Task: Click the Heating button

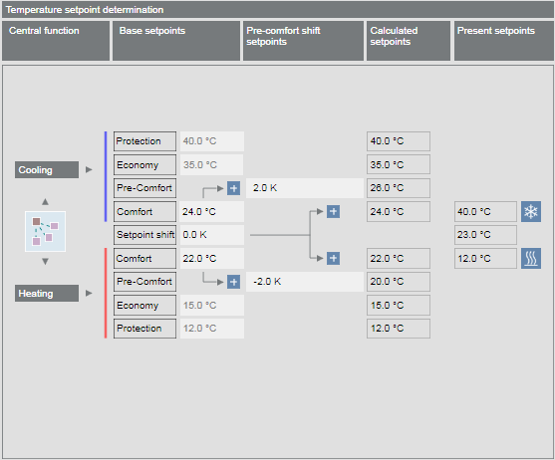Action: 47,293
